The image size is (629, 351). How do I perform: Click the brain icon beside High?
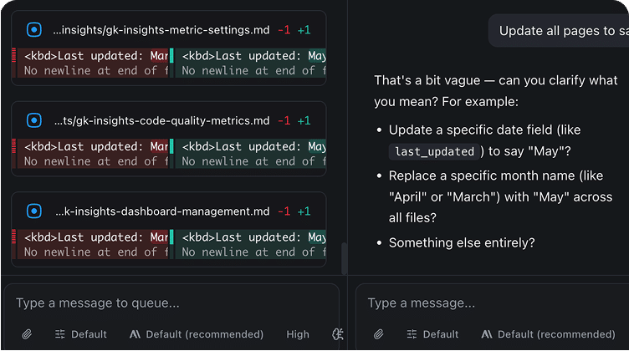click(338, 334)
